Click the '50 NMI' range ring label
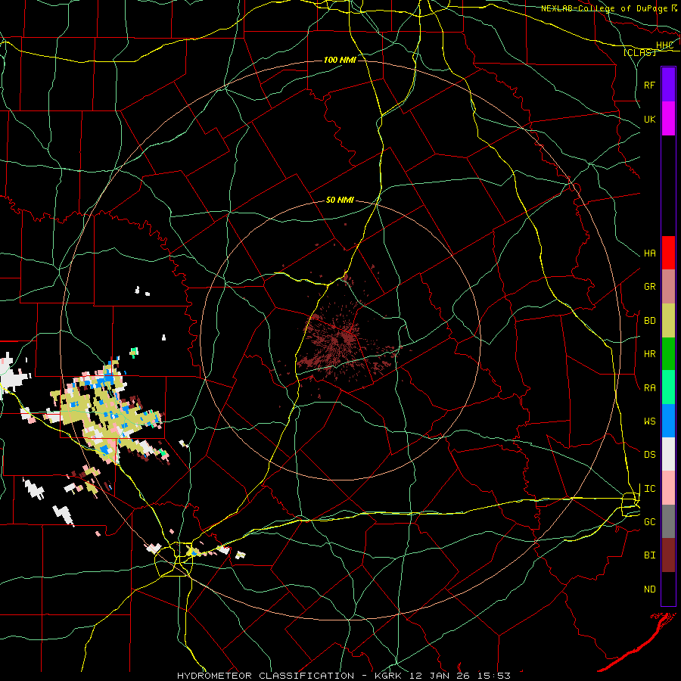The height and width of the screenshot is (681, 681). (x=340, y=200)
